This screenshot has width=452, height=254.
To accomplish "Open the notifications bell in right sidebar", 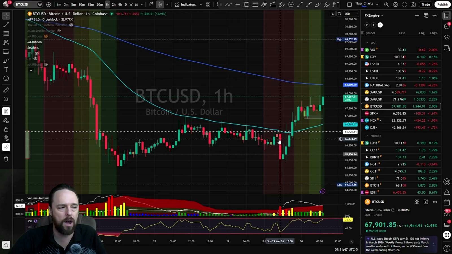I will [x=447, y=224].
